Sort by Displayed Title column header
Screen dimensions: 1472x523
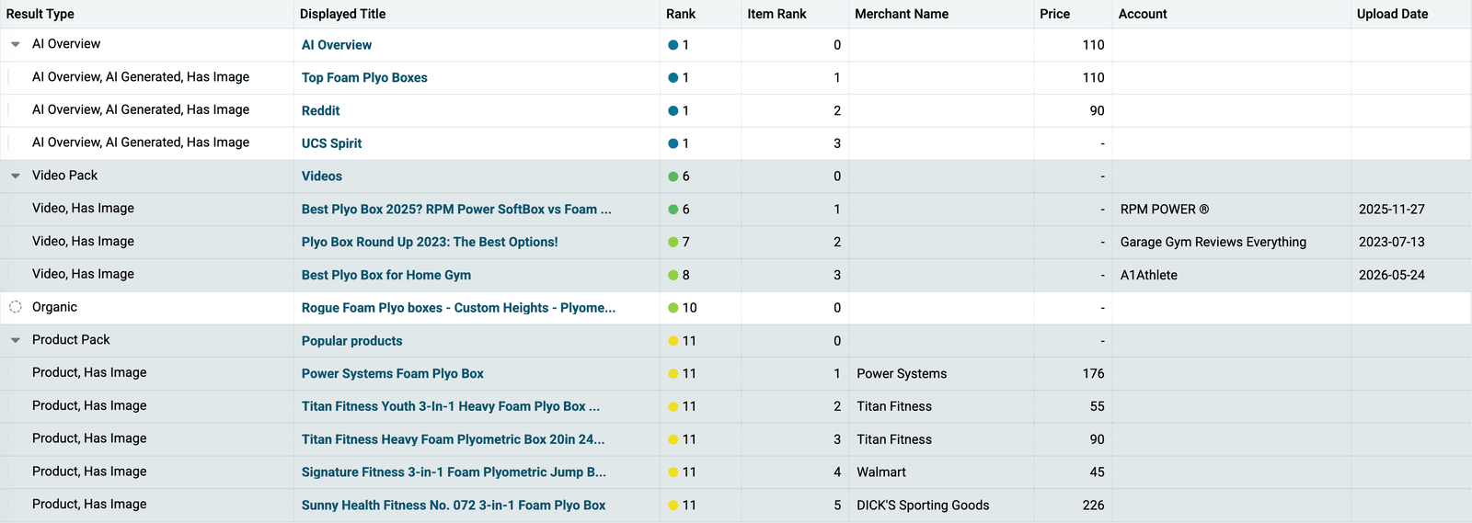pyautogui.click(x=343, y=14)
